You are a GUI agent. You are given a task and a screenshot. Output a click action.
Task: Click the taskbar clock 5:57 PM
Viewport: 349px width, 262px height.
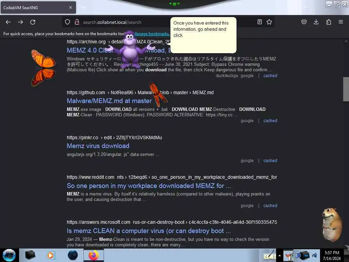(332, 256)
